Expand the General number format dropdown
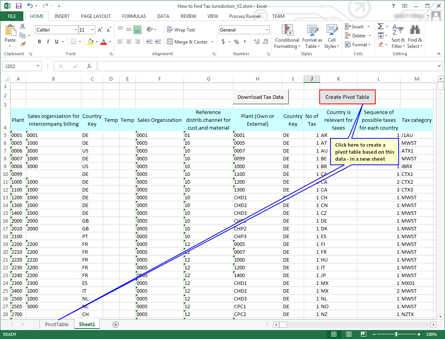The image size is (445, 339). 267,30
